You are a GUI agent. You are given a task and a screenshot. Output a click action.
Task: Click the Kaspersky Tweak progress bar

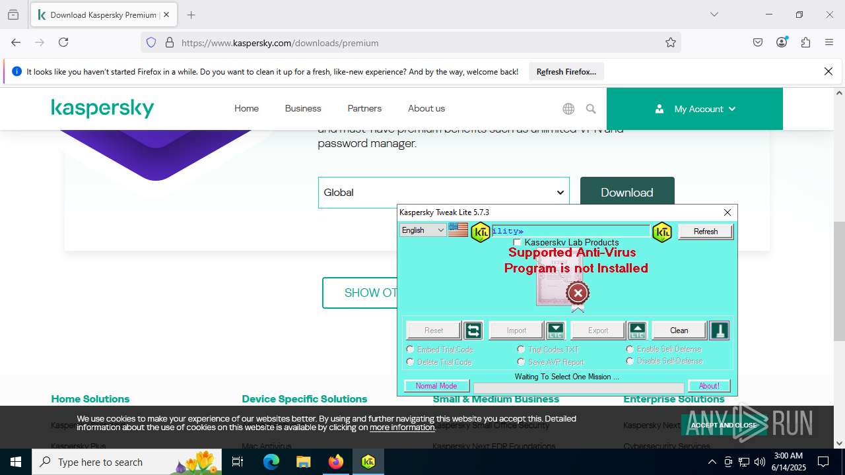[x=579, y=388]
